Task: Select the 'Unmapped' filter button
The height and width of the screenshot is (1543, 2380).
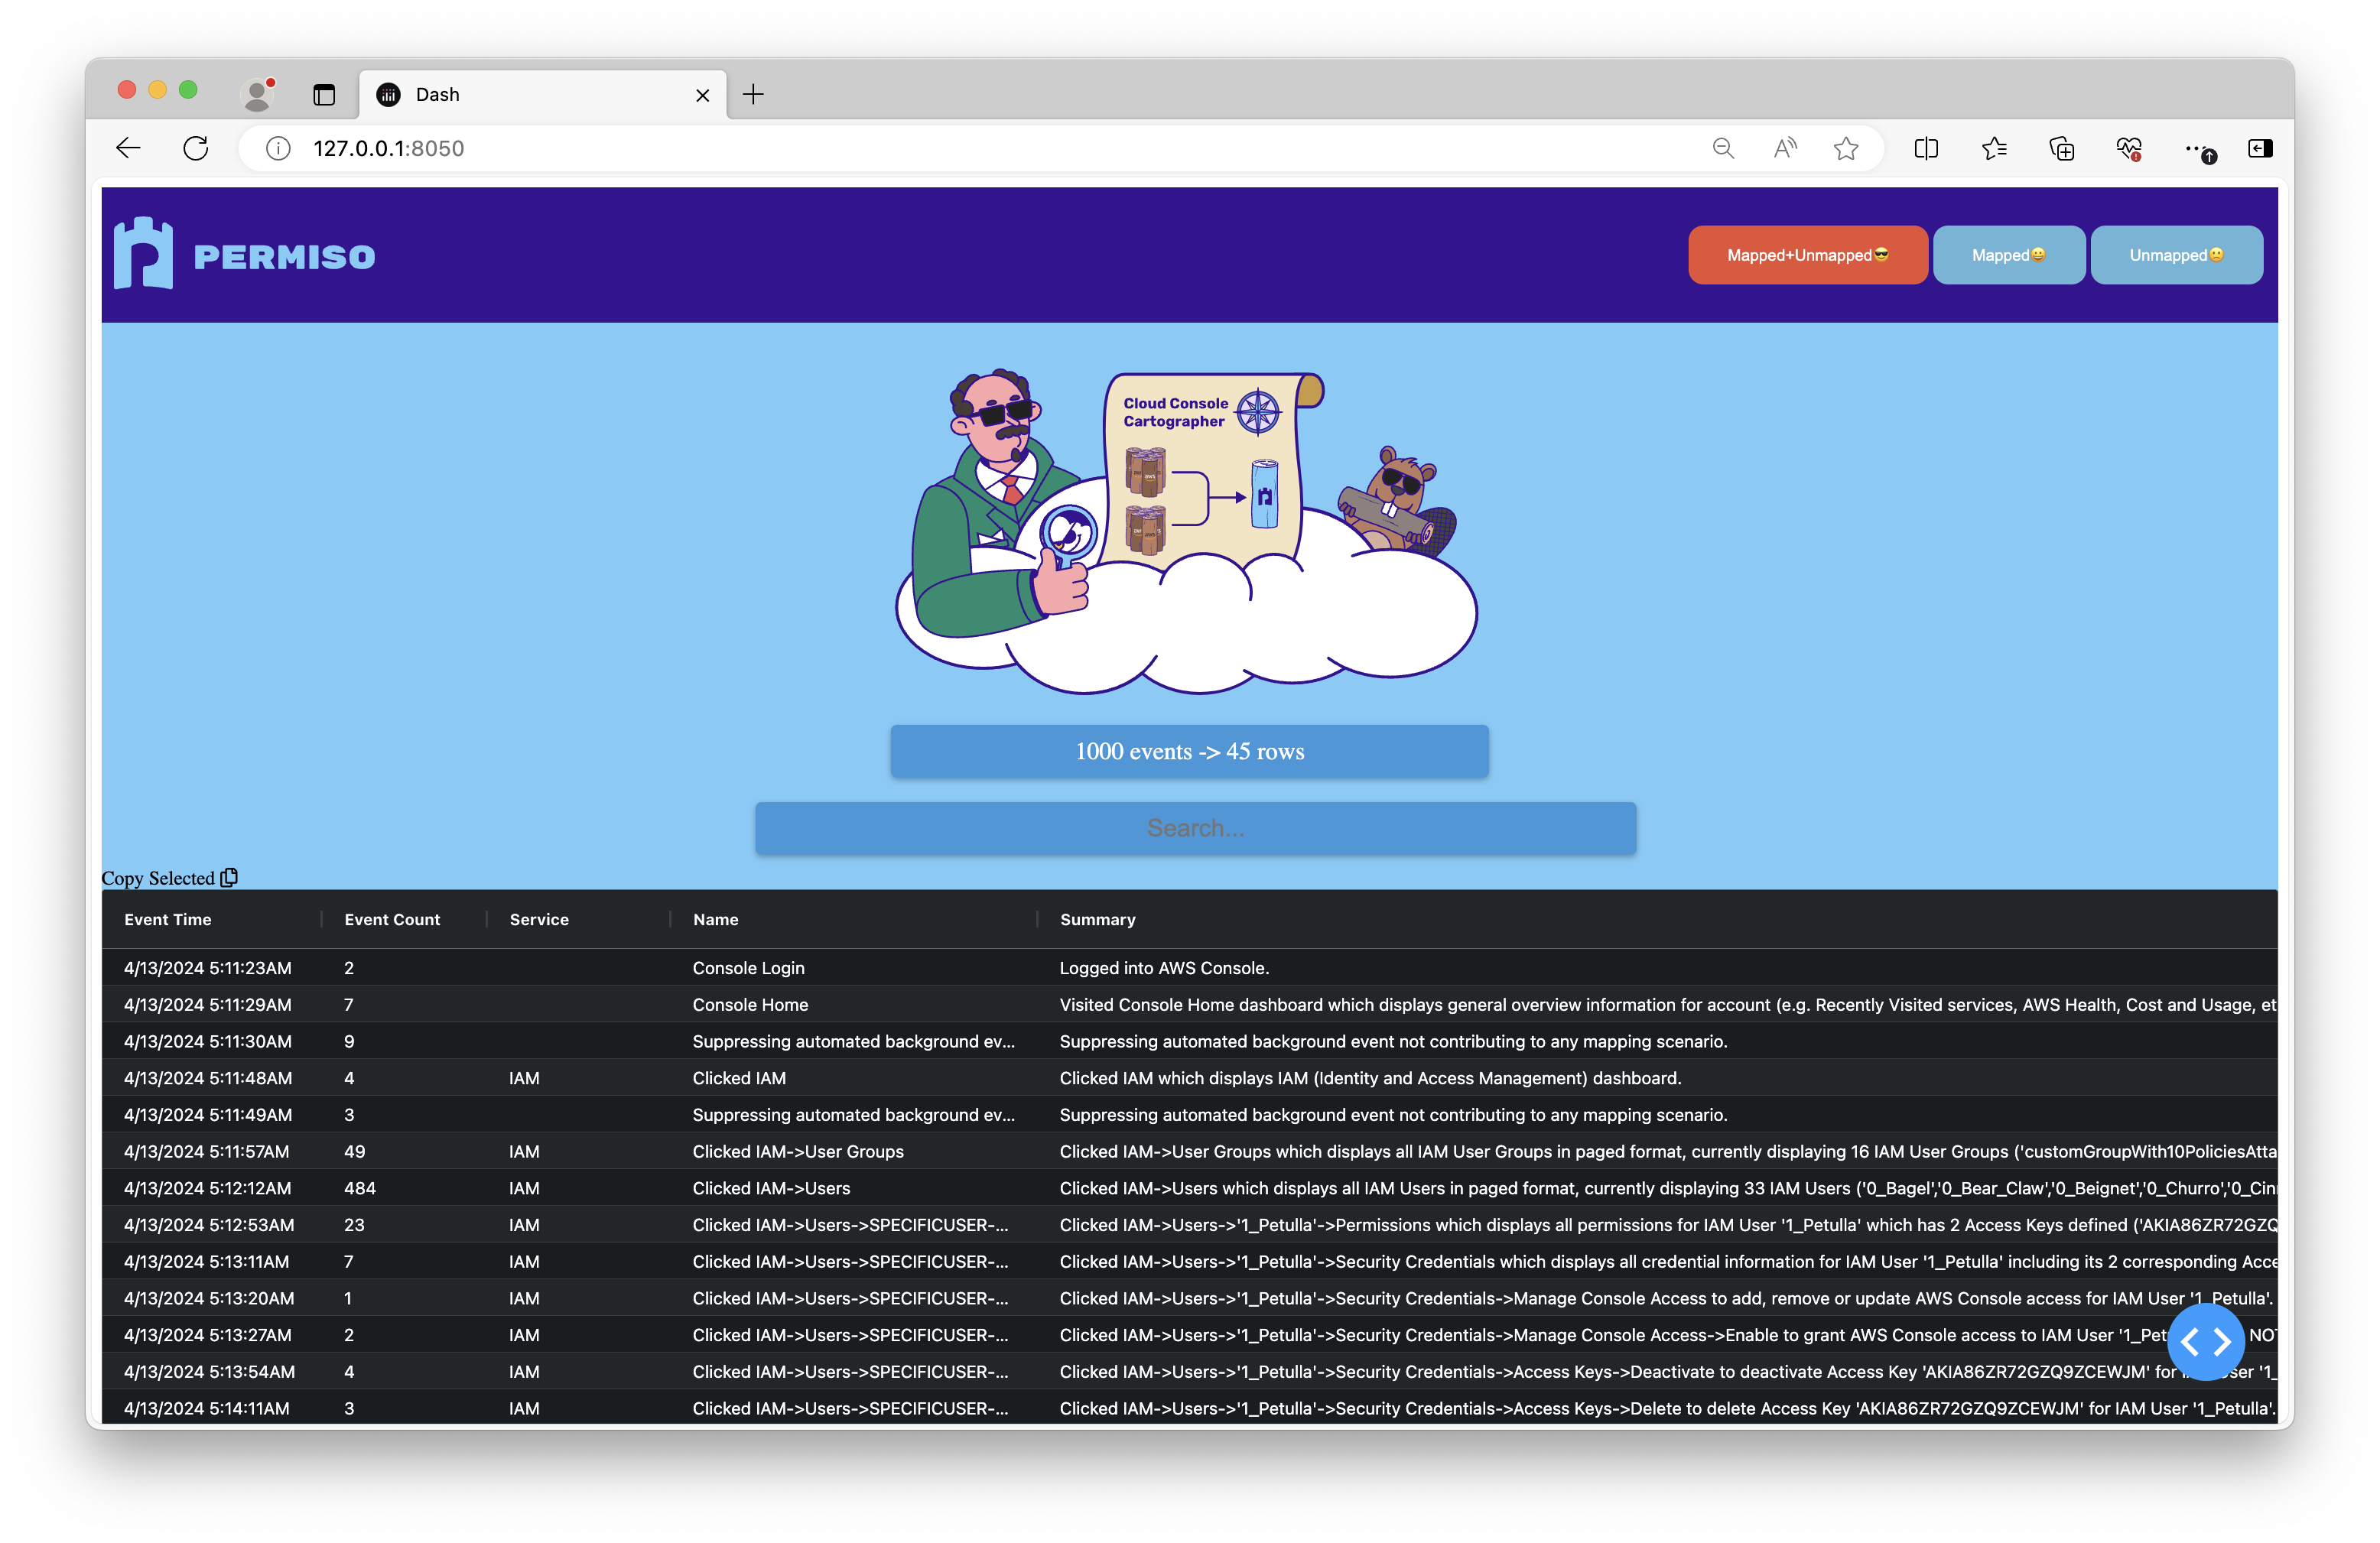Action: tap(2177, 255)
